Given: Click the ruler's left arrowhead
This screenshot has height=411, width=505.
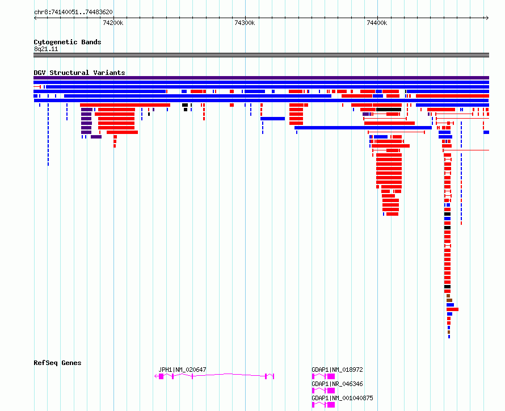Looking at the screenshot, I should pyautogui.click(x=35, y=18).
